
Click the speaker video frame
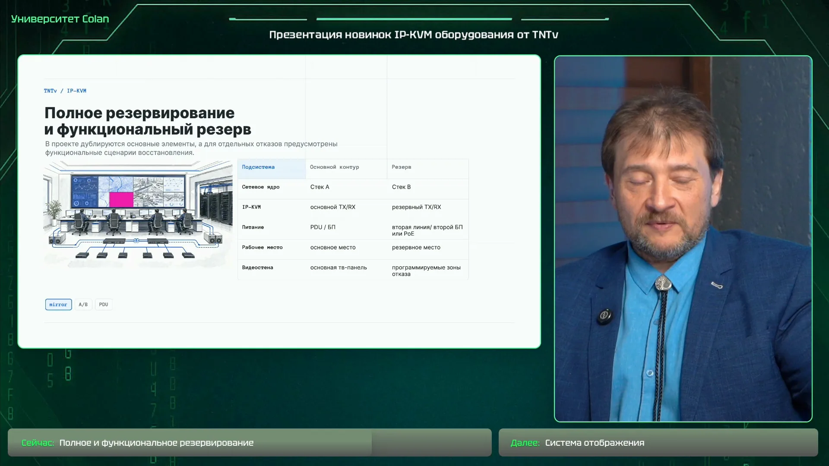pos(683,239)
